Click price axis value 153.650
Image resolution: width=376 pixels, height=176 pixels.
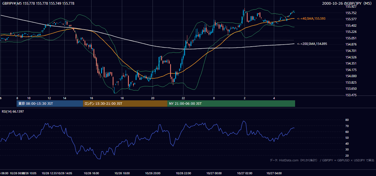coord(351,89)
